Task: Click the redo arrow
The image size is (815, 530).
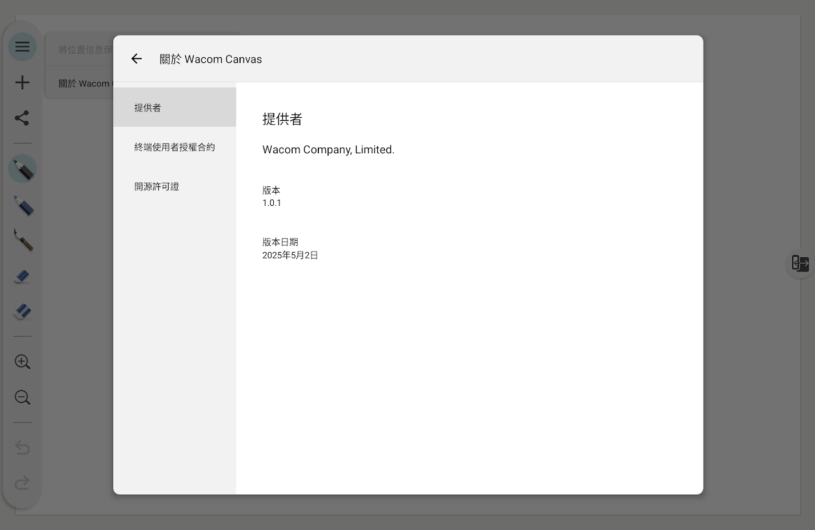Action: (x=22, y=483)
